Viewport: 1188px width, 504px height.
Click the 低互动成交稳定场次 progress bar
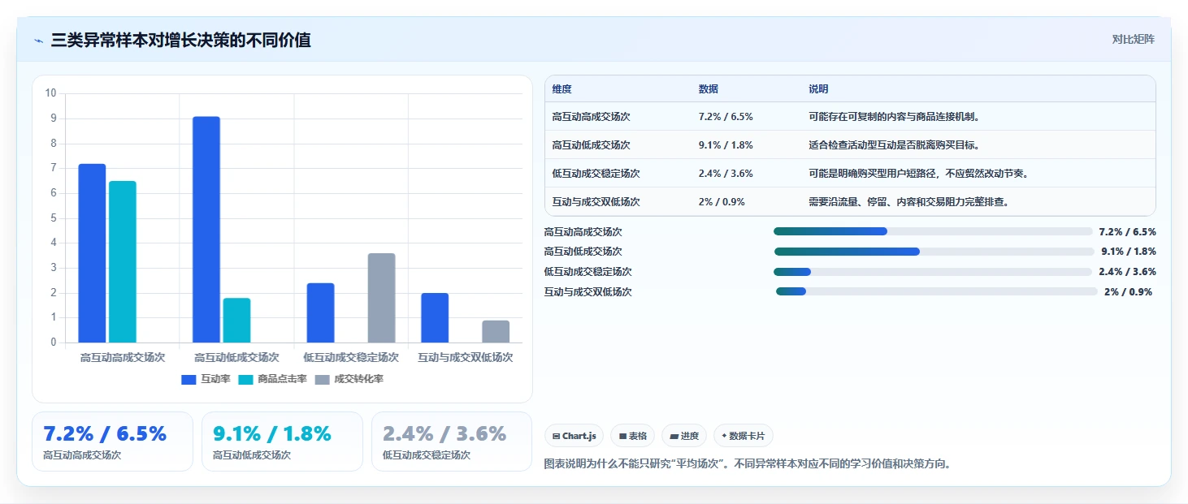click(933, 272)
